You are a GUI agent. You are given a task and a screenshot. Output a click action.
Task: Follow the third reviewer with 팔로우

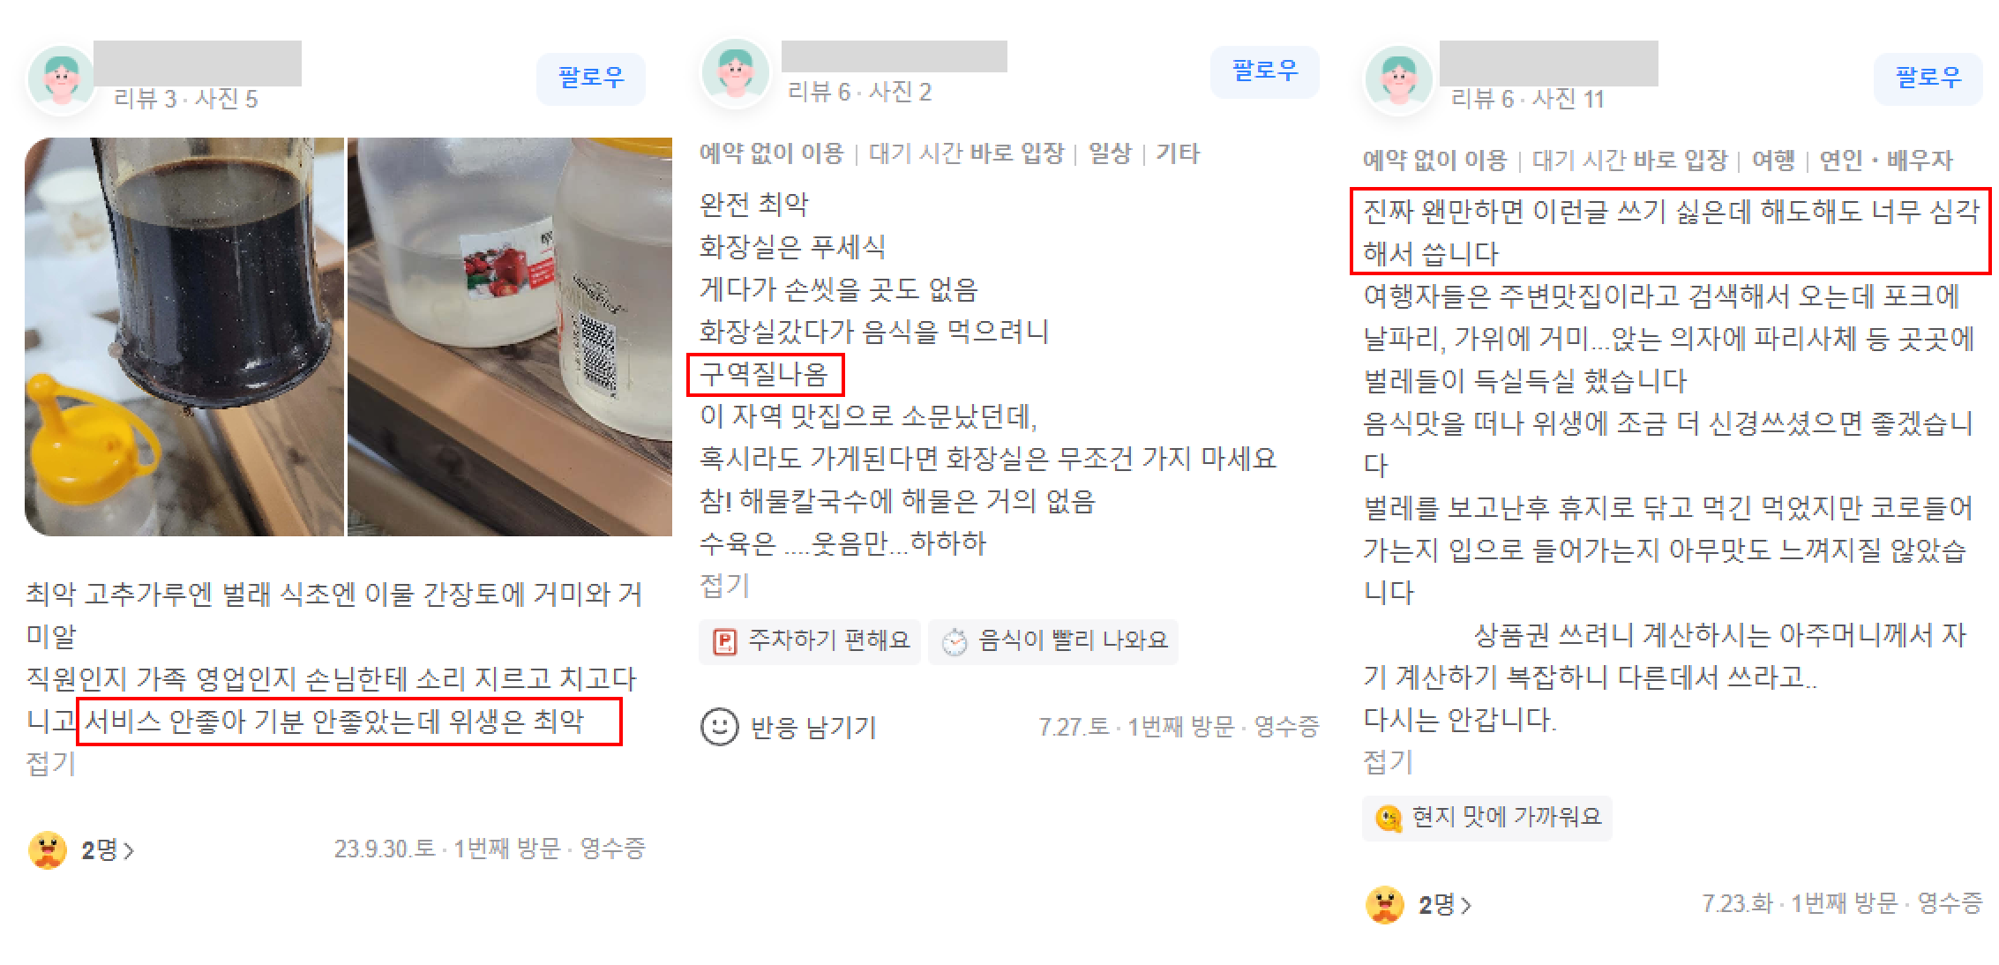tap(1928, 79)
